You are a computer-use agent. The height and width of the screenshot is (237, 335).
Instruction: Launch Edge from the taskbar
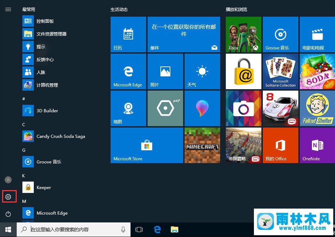tap(157, 230)
